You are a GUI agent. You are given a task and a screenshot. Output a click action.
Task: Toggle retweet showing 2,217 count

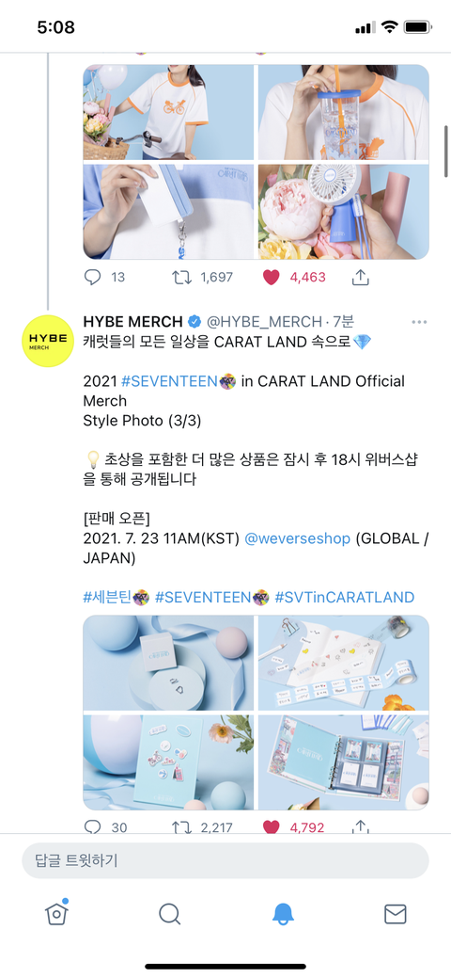[x=182, y=827]
